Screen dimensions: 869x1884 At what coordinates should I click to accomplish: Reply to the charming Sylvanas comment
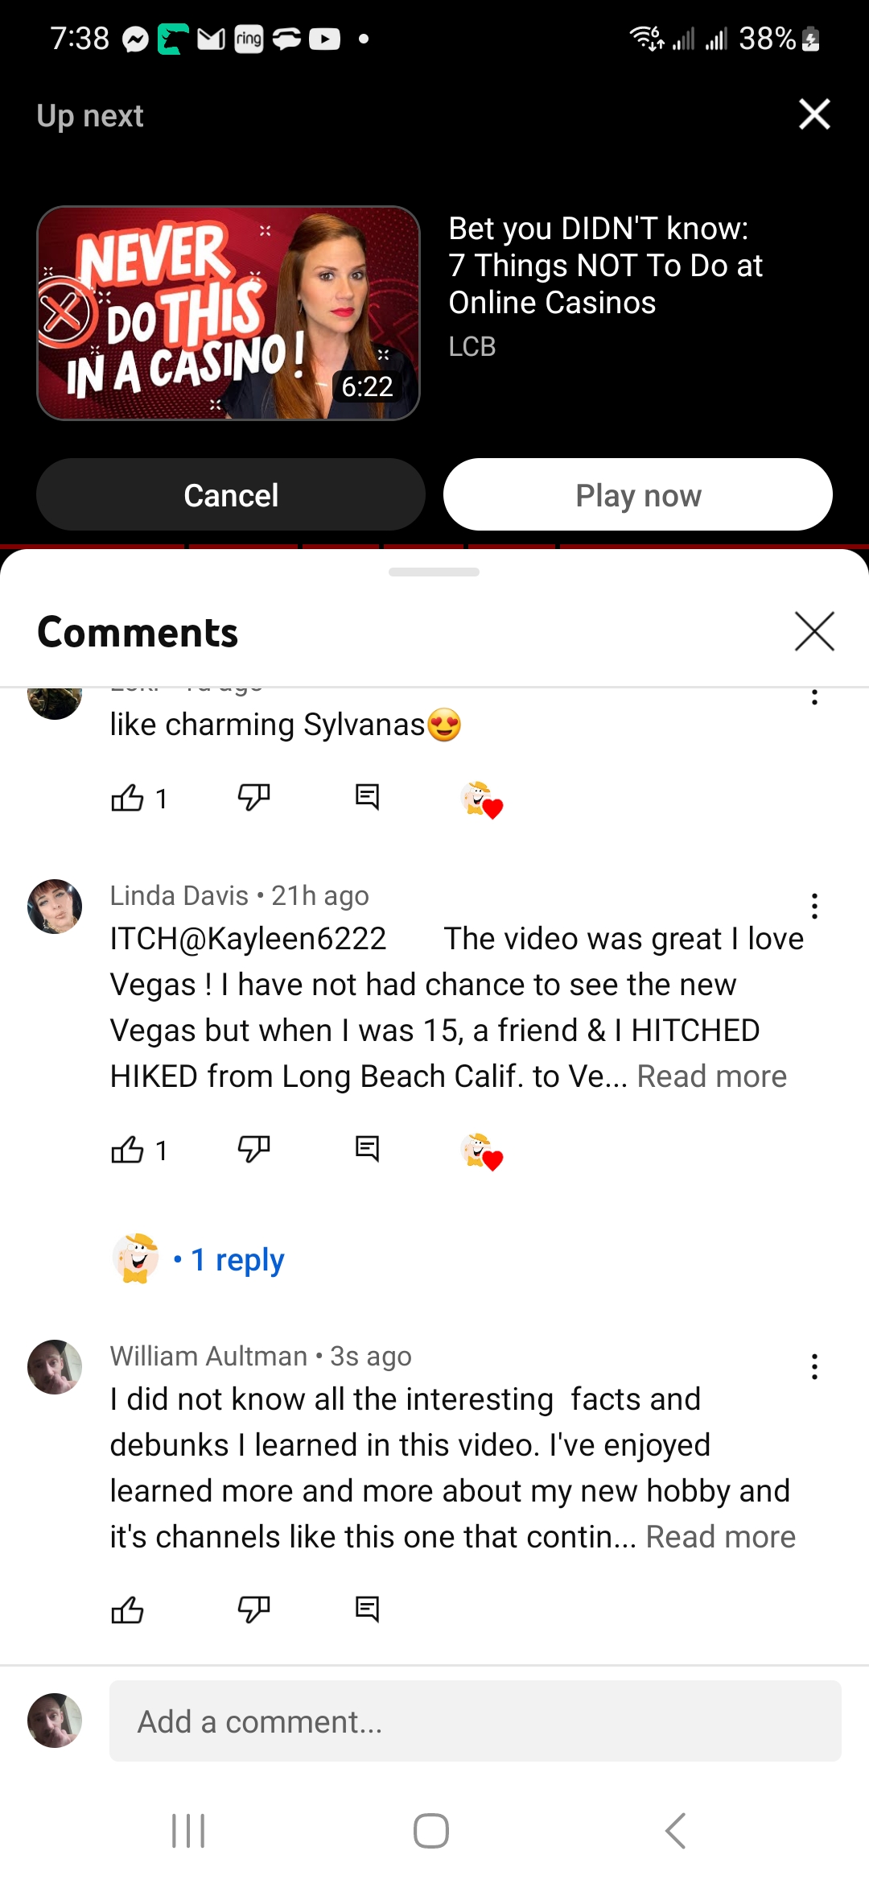point(367,797)
